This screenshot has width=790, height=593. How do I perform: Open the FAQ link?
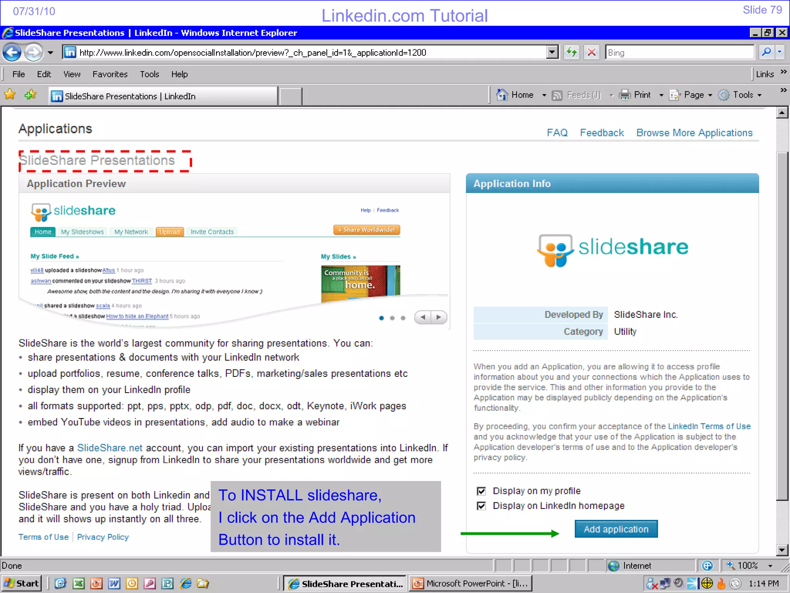[557, 133]
